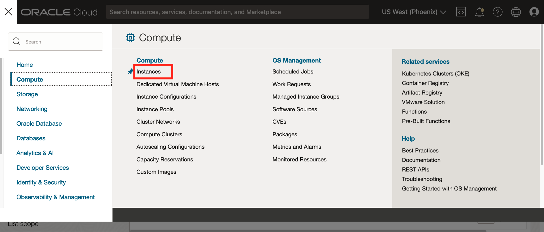Open Getting Started with OS Management

point(449,188)
